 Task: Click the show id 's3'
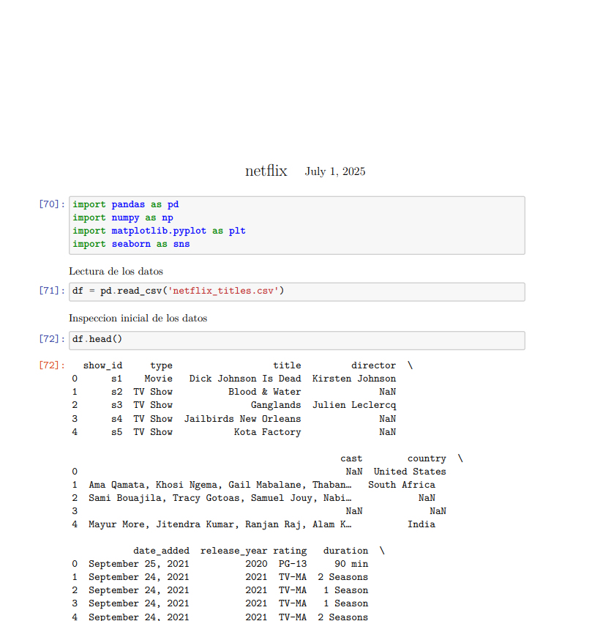117,405
